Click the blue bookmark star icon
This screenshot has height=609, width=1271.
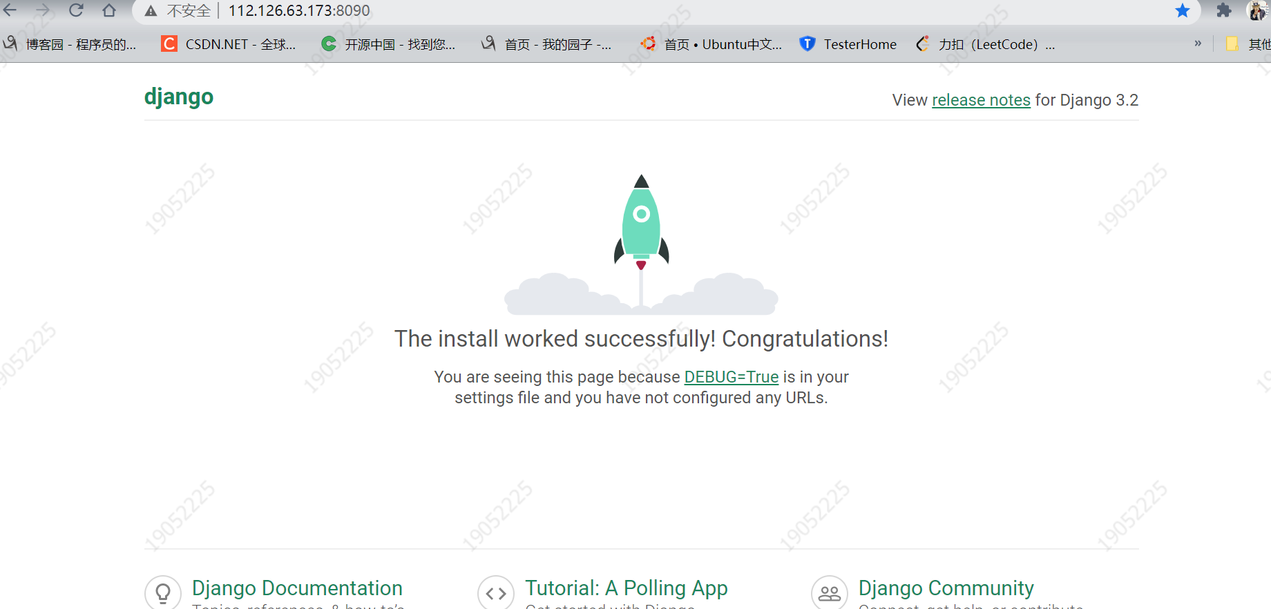coord(1183,10)
